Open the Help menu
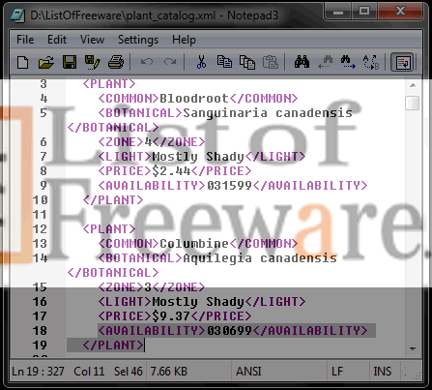 pos(184,40)
